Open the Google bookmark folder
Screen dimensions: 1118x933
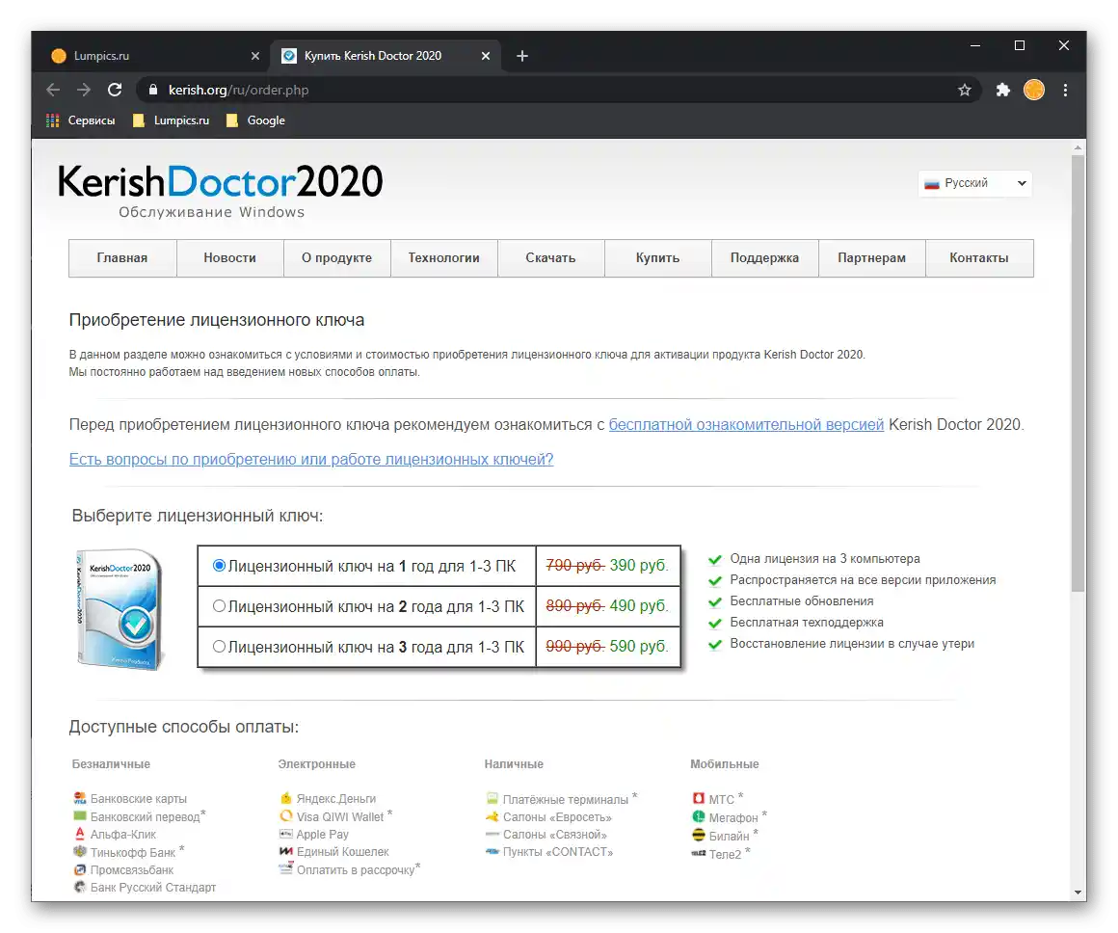pyautogui.click(x=255, y=120)
